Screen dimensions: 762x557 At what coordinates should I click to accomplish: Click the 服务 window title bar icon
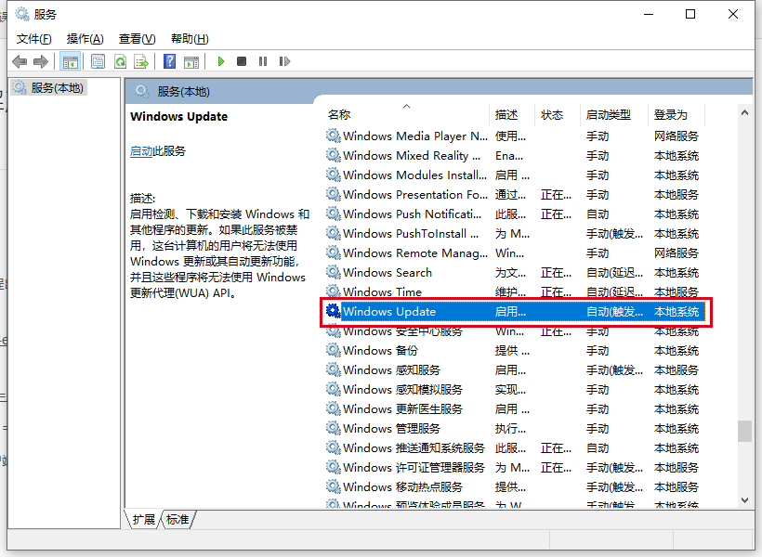22,14
